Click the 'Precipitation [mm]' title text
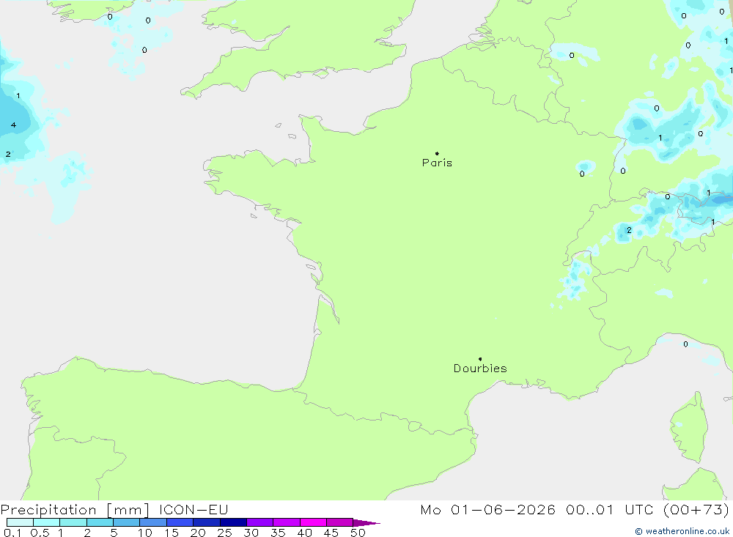 75,510
